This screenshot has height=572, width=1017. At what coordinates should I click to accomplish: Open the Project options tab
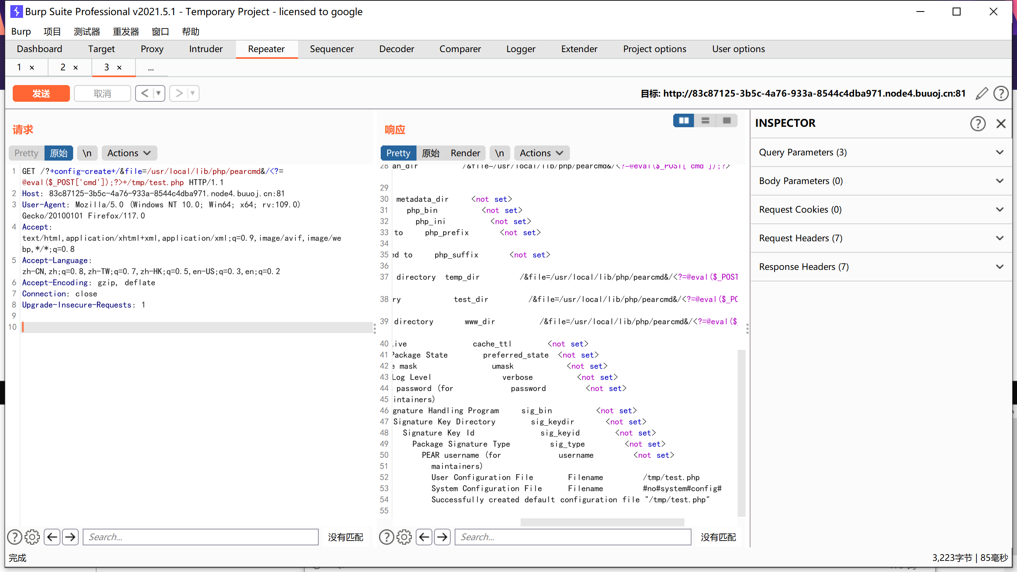pyautogui.click(x=655, y=49)
